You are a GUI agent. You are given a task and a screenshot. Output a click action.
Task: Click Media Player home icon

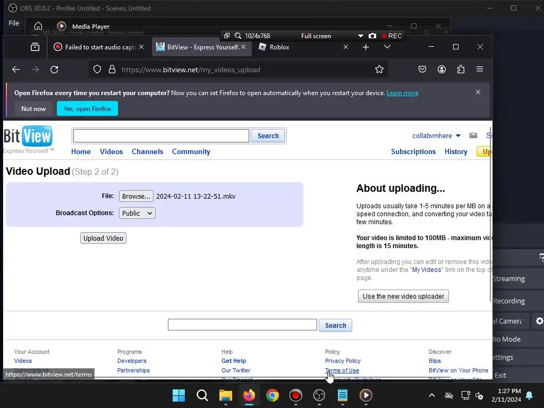click(38, 26)
